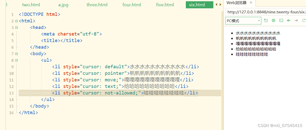
Task: Click the 水水水 list item in preview
Action: click(x=258, y=33)
